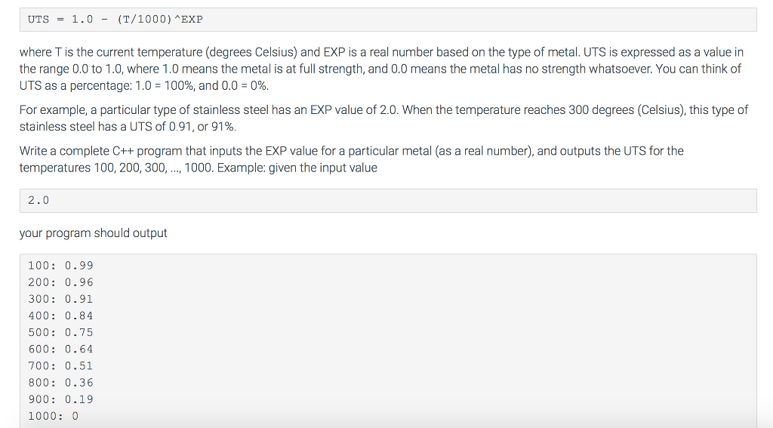Click the '600: 0.64' output line
Screen dimensions: 773x428
60,349
